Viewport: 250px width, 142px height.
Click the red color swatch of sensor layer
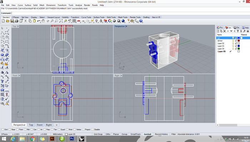click(x=239, y=41)
